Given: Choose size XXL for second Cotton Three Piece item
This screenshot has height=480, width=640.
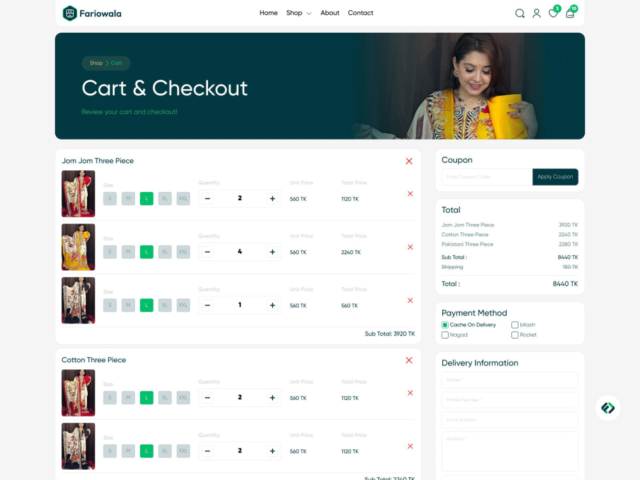Looking at the screenshot, I should pos(183,451).
